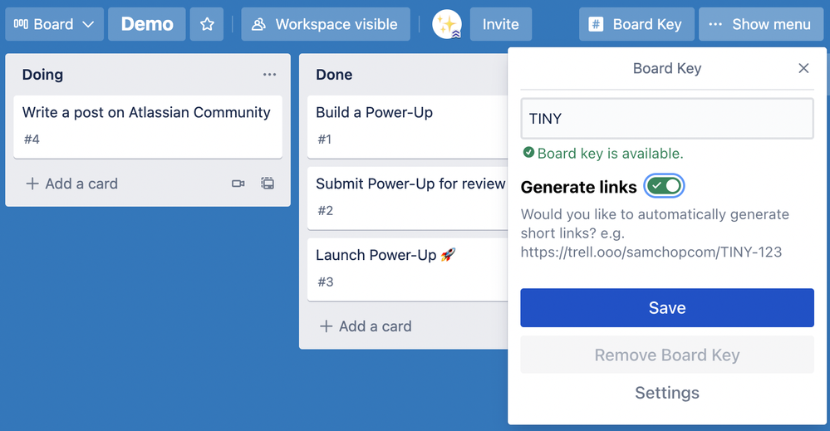
Task: Save the board key
Action: (667, 308)
